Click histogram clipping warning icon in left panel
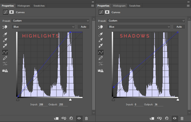The image size is (191, 122). [x=5, y=70]
